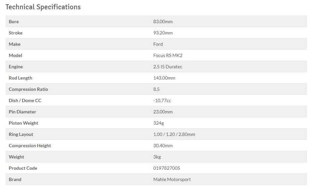
Task: Click the Technical Specifications heading
Action: click(43, 7)
